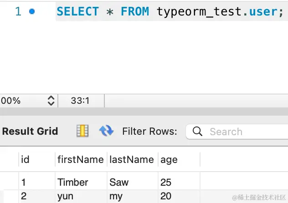The image size is (288, 203).
Task: Select the Result Grid label
Action: [x=30, y=132]
